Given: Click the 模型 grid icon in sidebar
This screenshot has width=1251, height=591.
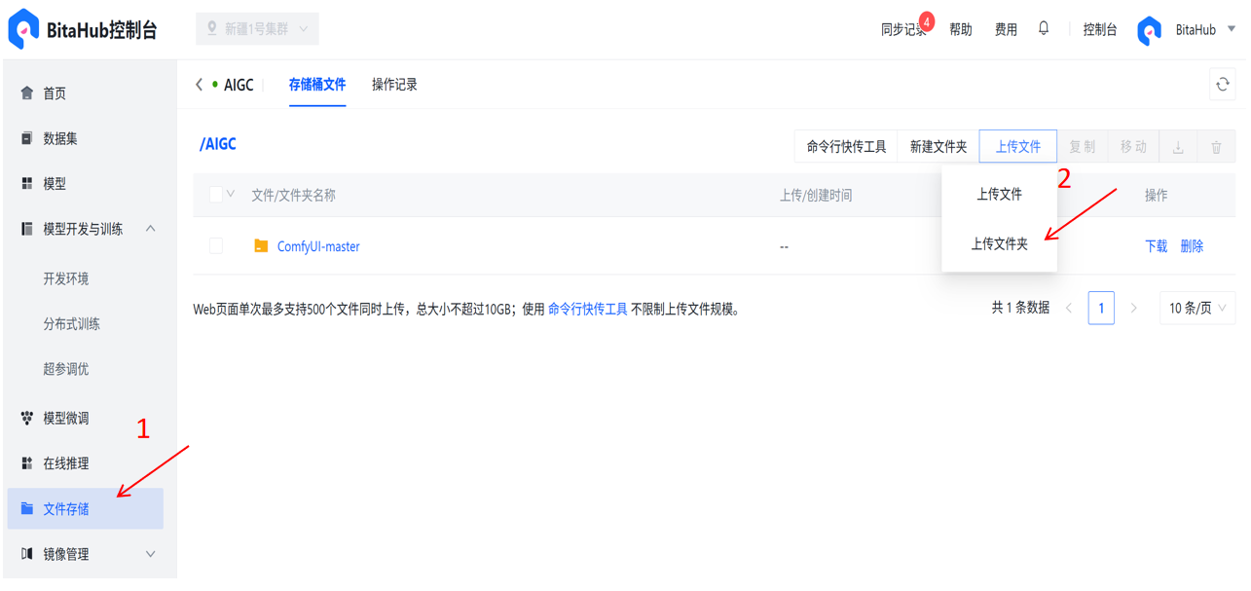Looking at the screenshot, I should pos(27,183).
